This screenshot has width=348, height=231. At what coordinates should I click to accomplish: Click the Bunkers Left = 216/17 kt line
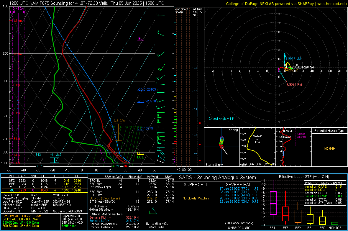click(x=114, y=221)
